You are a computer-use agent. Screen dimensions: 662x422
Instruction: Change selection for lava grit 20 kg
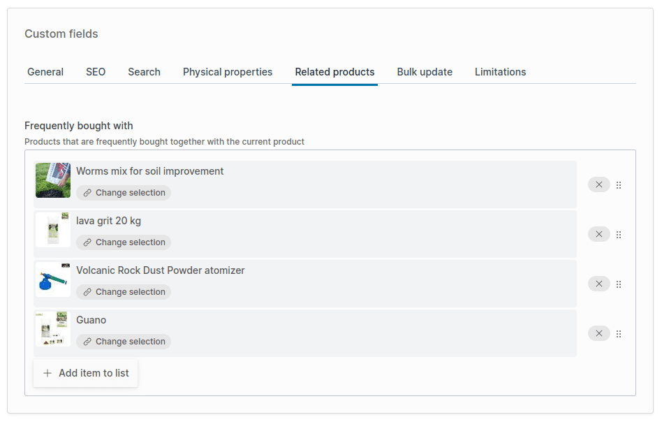124,242
